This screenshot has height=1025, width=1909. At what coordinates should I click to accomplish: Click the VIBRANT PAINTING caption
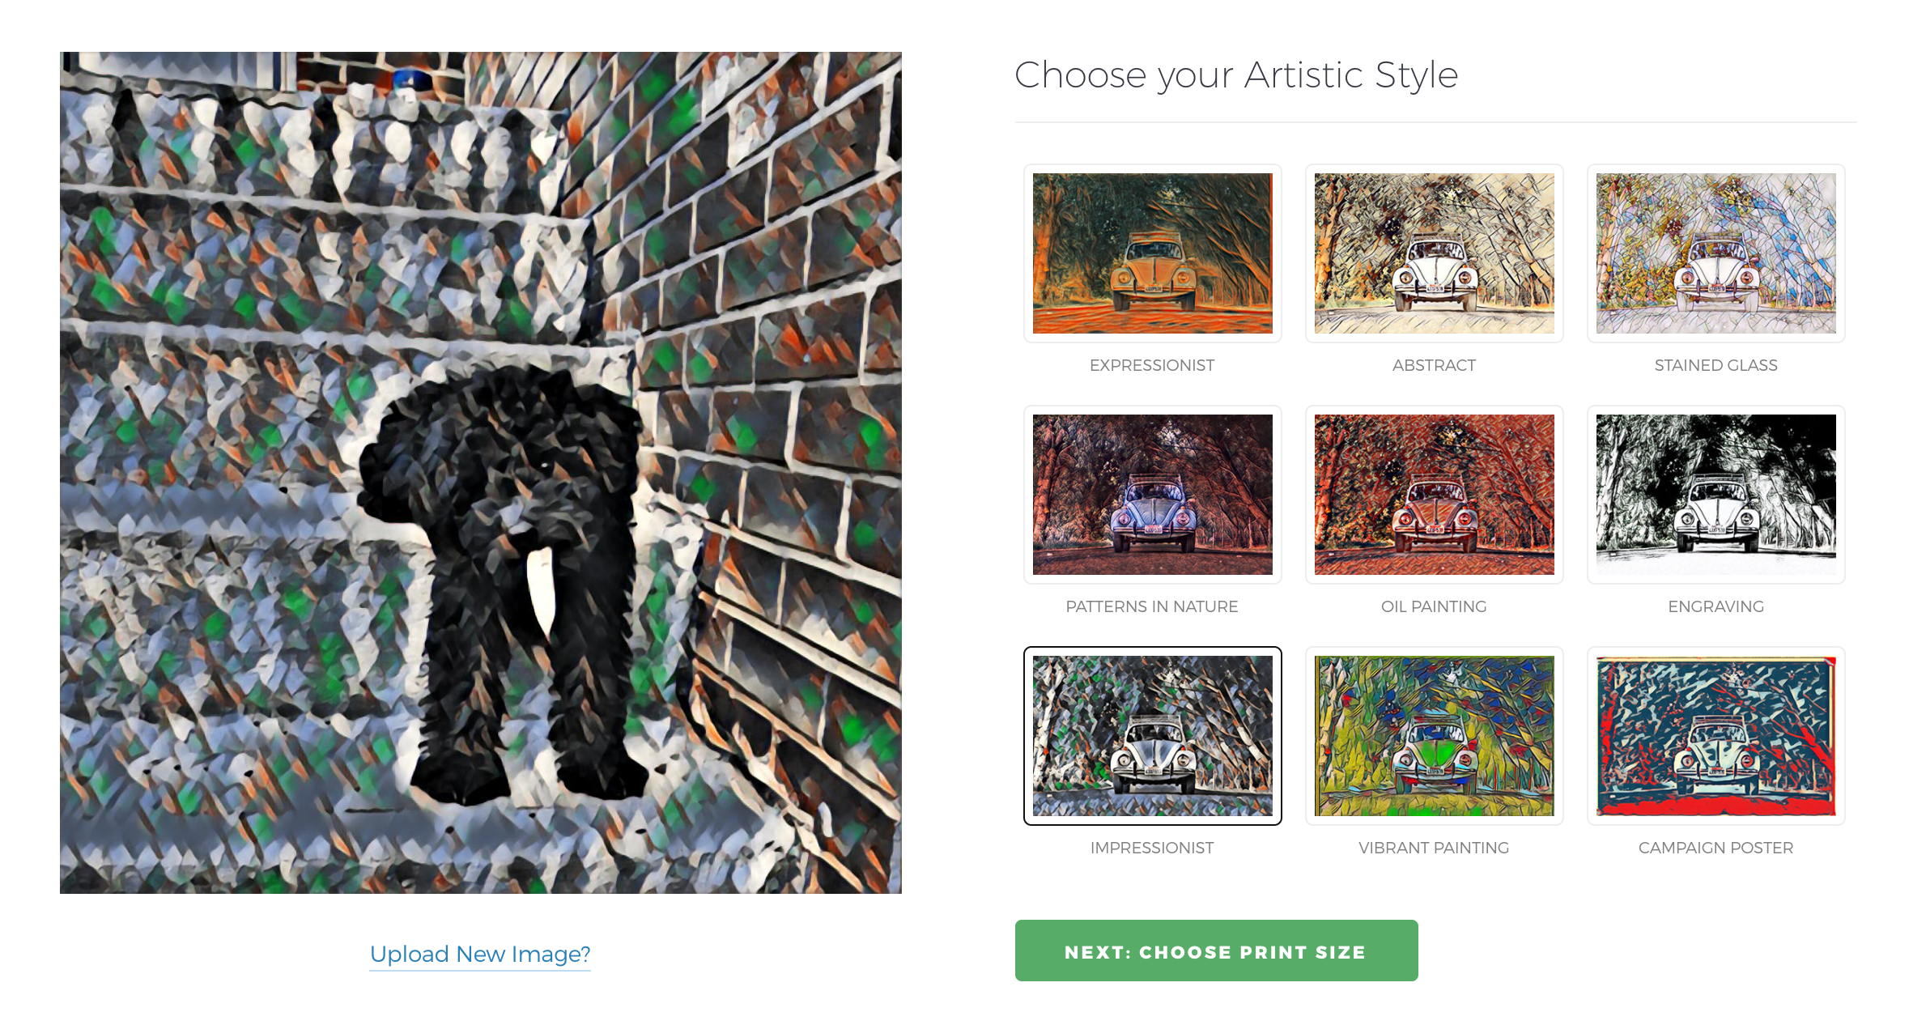1434,848
